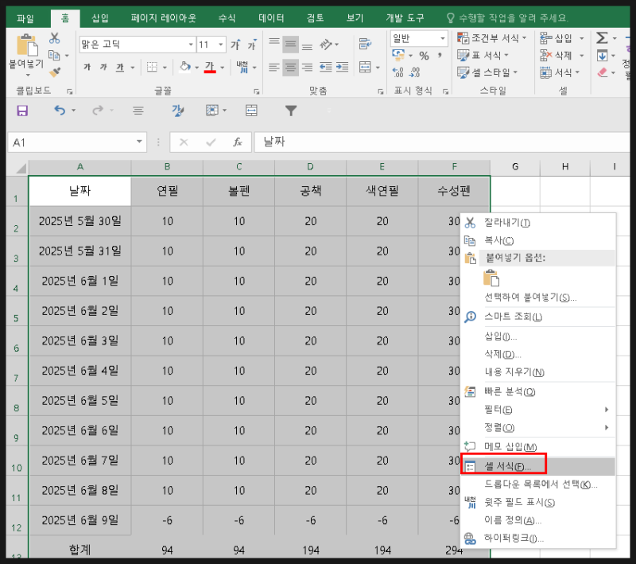Open 셀 스타일 cell styles menu

coord(487,72)
